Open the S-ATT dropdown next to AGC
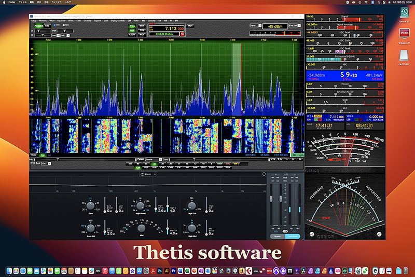 (x=65, y=35)
